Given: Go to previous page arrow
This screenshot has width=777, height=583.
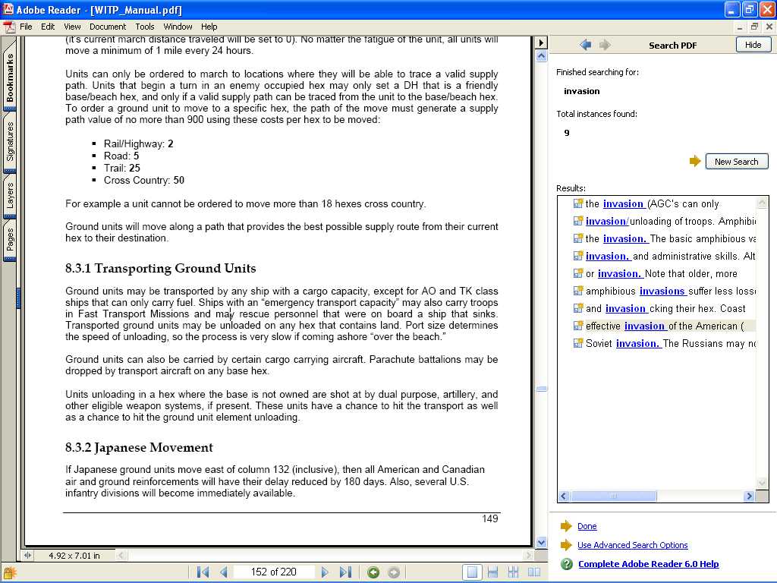Looking at the screenshot, I should [224, 572].
